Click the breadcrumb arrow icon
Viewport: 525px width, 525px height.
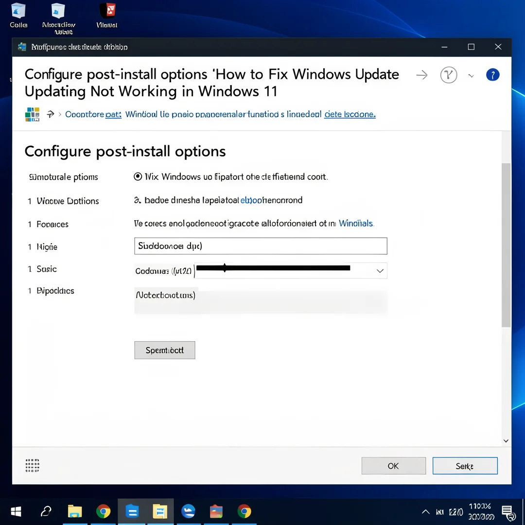coord(50,114)
